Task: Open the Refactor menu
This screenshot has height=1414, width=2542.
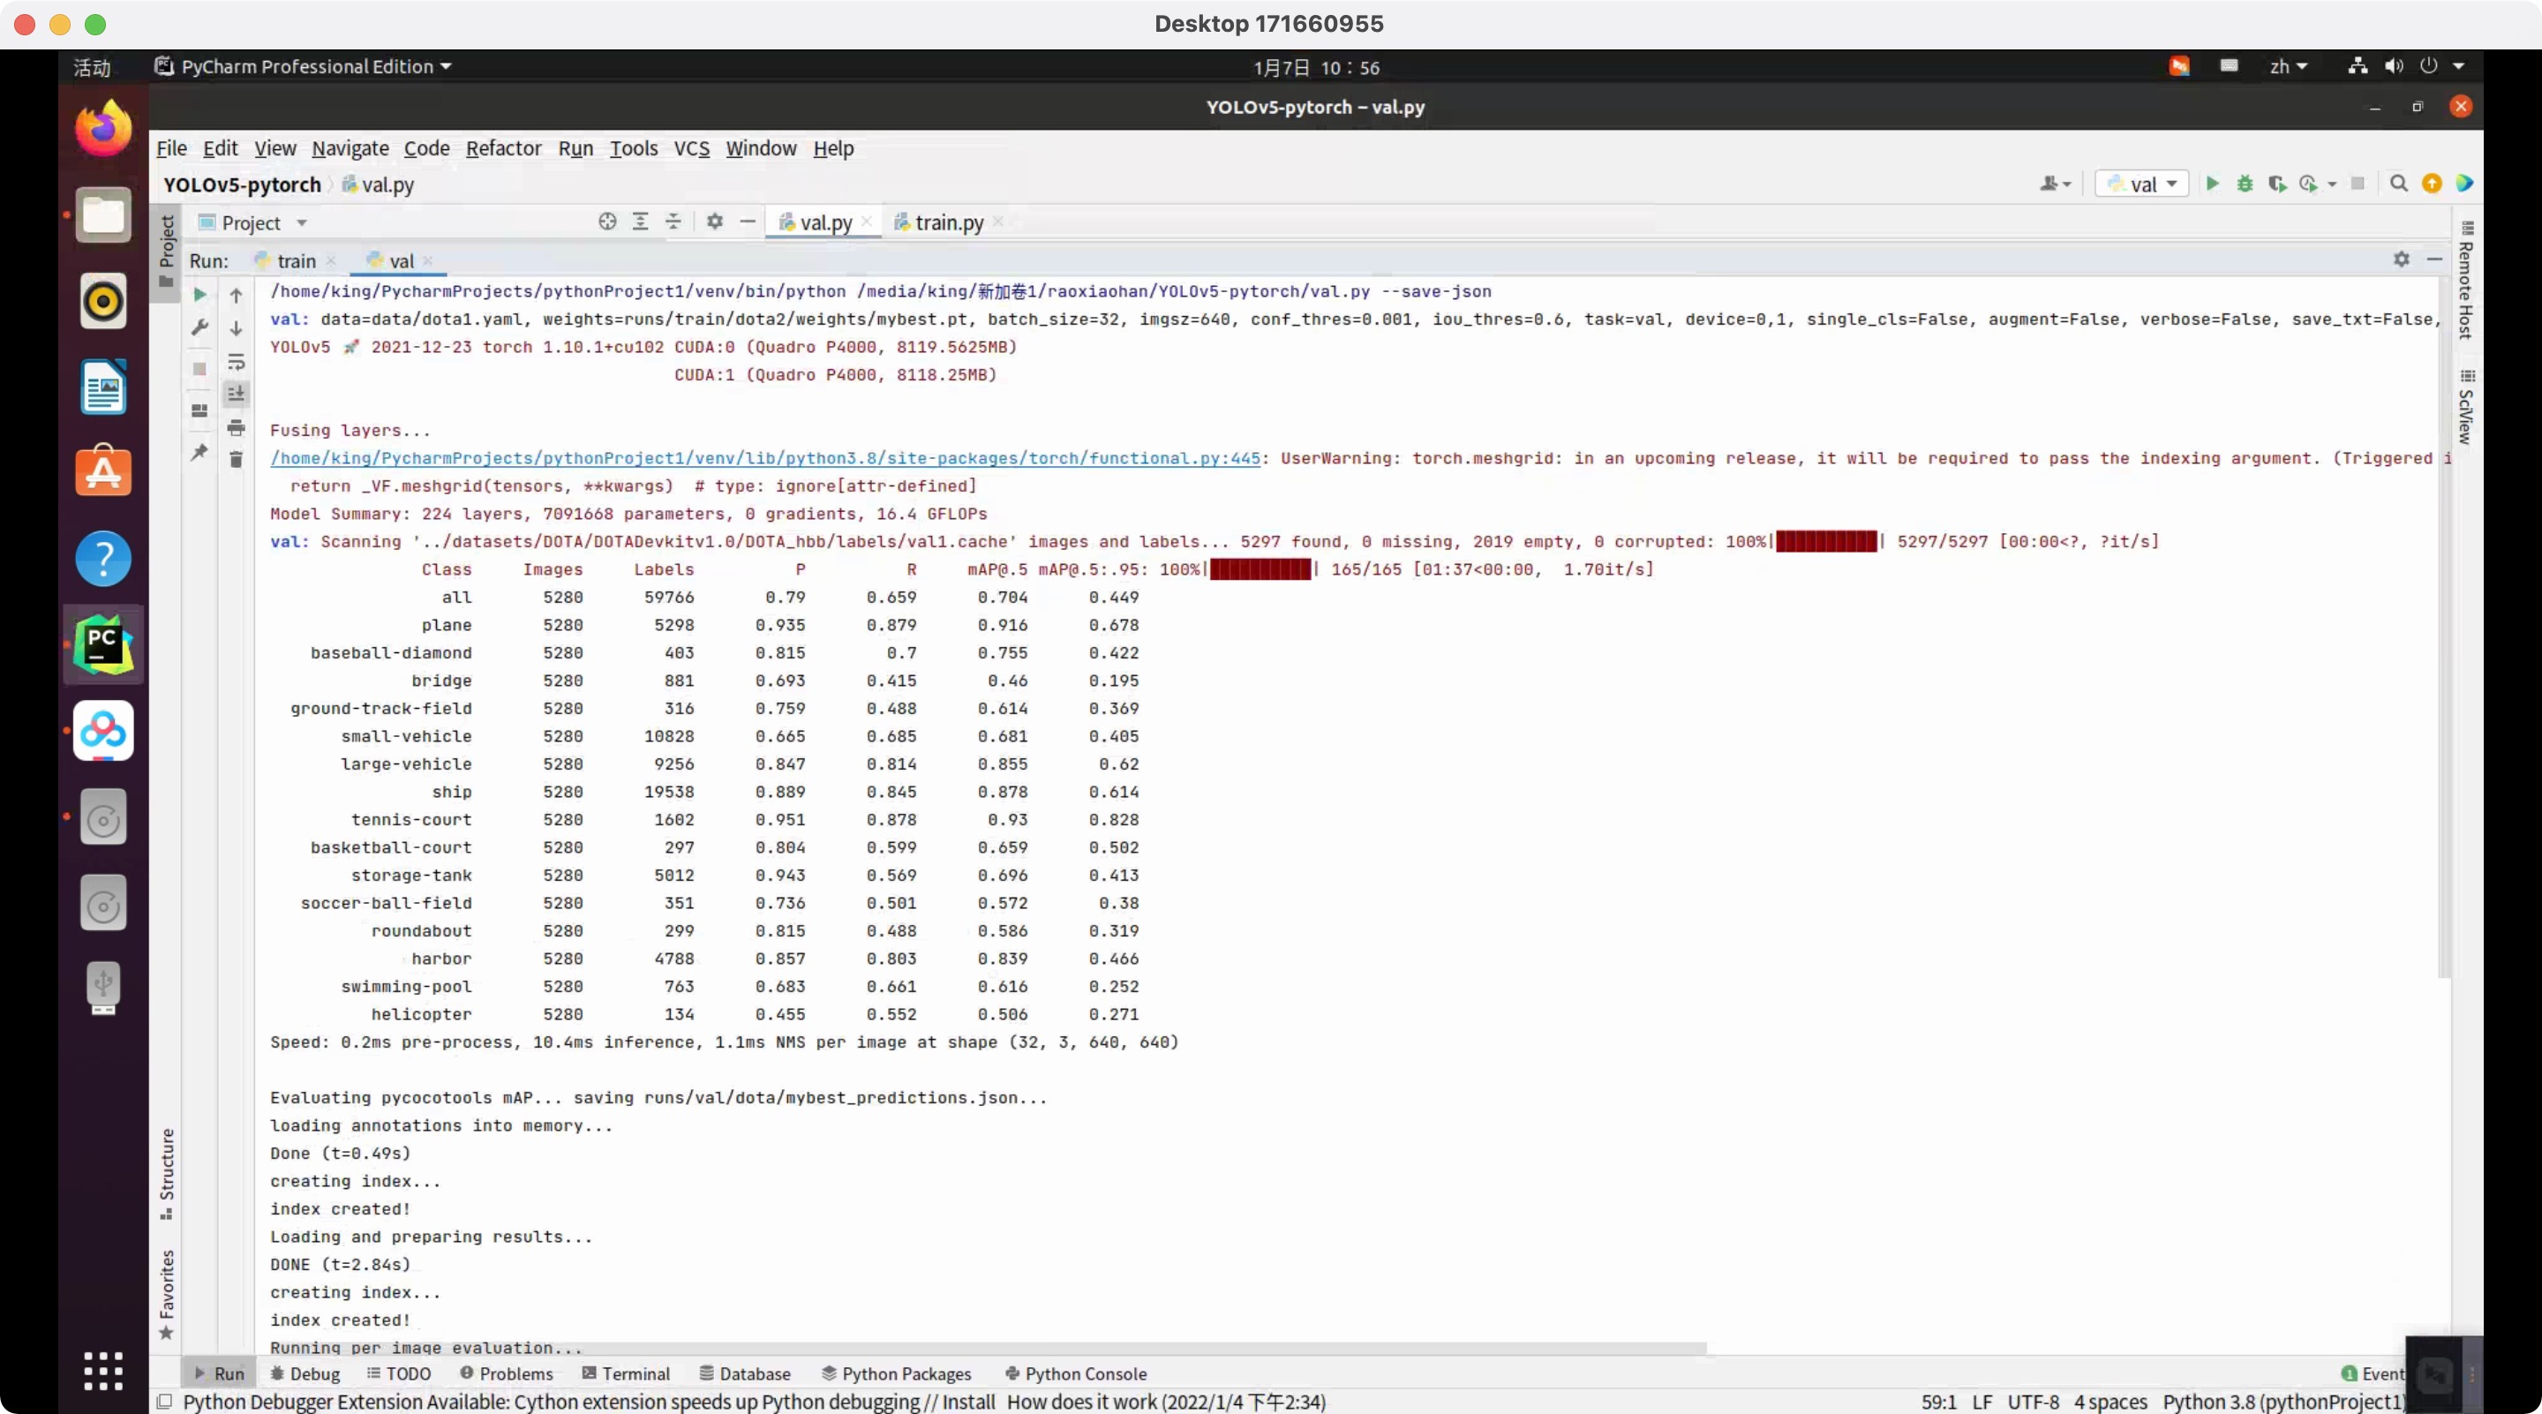Action: [x=503, y=148]
